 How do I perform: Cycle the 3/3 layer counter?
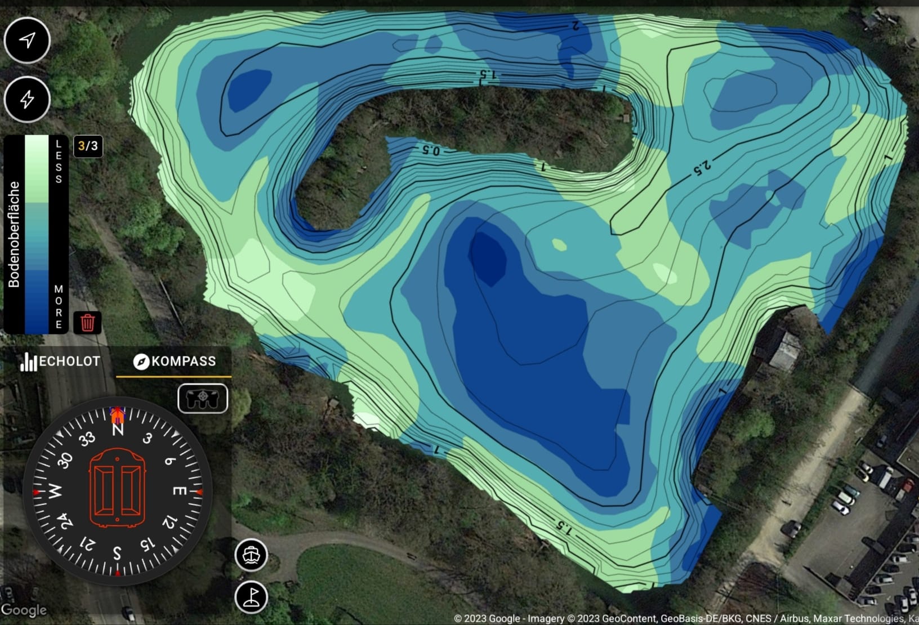[88, 146]
